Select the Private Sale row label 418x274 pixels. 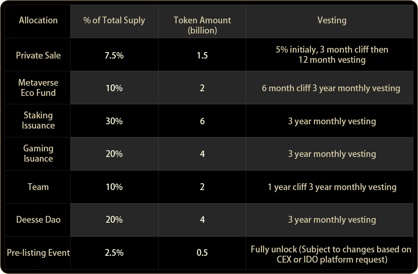pos(38,55)
